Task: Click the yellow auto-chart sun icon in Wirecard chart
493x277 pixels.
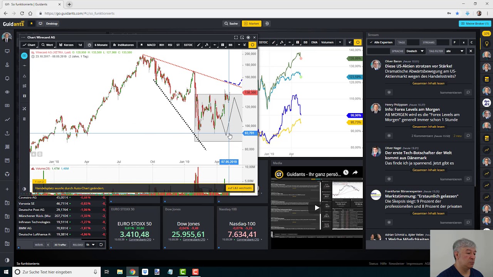Action: click(x=252, y=45)
